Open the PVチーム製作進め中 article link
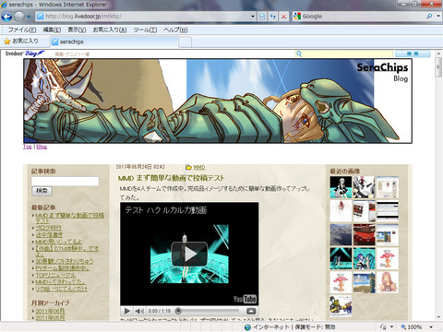Viewport: 443px width, 332px height. (x=62, y=268)
